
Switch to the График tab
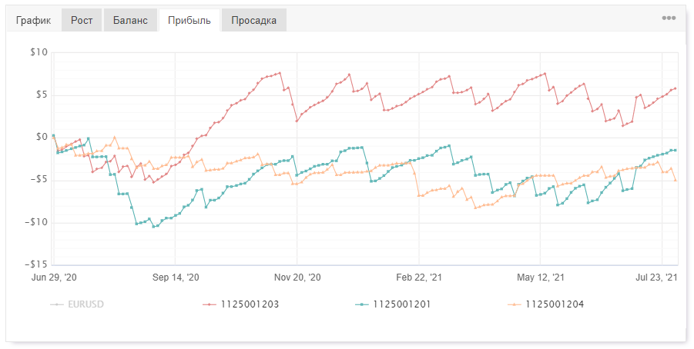pyautogui.click(x=34, y=20)
